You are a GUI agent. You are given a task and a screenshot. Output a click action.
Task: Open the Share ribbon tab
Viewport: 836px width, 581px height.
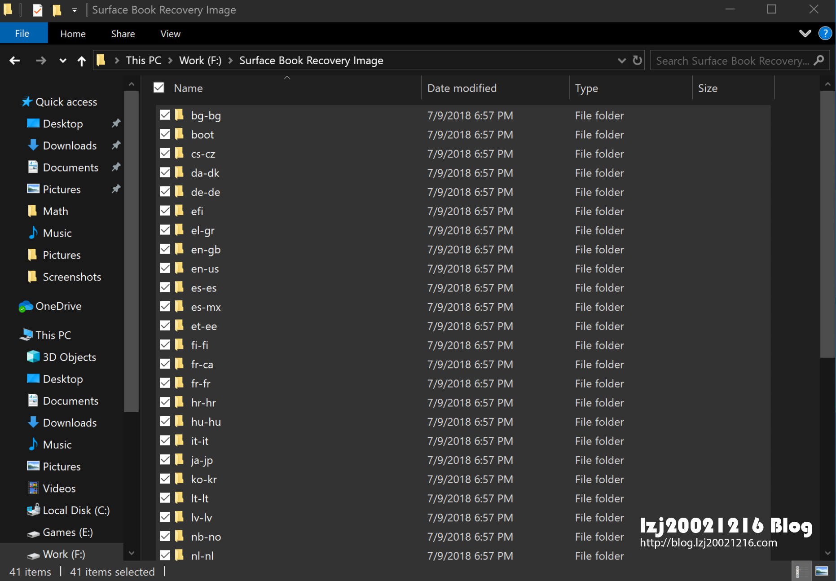123,34
